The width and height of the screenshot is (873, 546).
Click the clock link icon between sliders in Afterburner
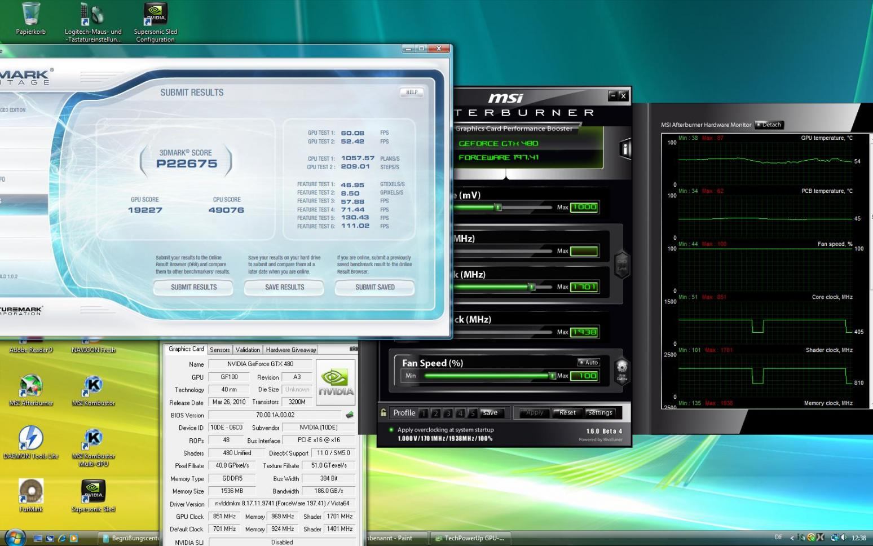pyautogui.click(x=621, y=263)
